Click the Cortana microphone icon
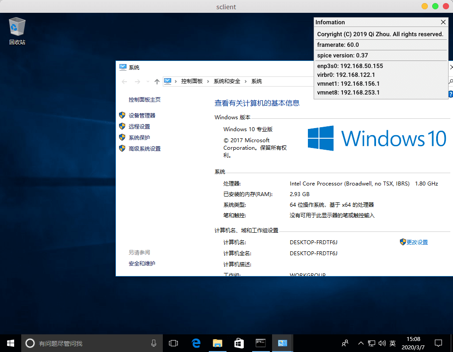The width and height of the screenshot is (453, 352). (x=154, y=343)
